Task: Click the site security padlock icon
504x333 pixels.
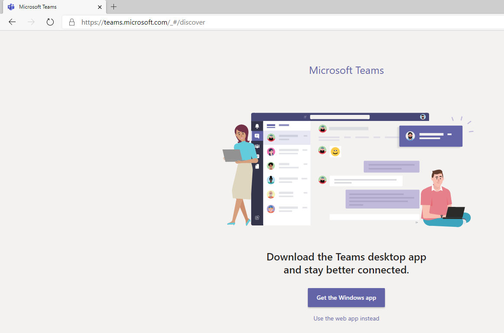Action: tap(71, 22)
